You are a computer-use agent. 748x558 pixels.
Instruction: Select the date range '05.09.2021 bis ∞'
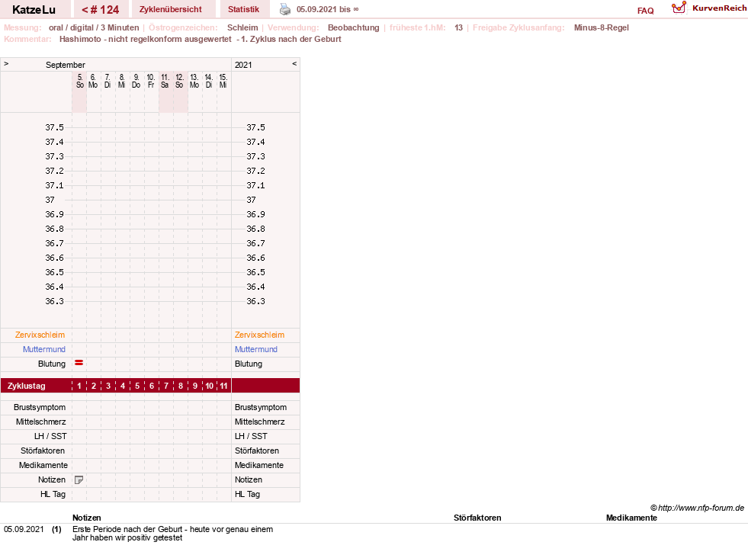[327, 10]
